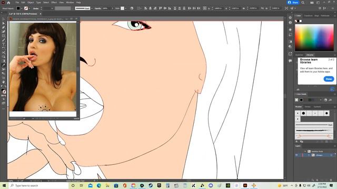Screen dimensions: 337x189
Task: Select the large round black brush preset
Action: tap(303, 113)
